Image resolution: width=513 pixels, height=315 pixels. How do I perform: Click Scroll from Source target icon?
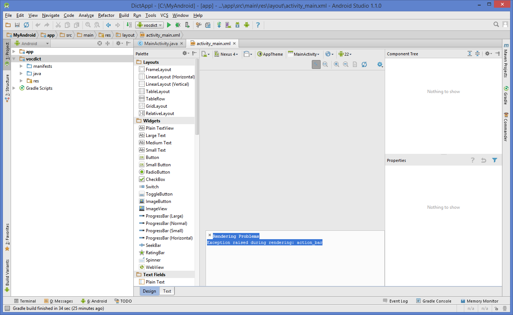[99, 43]
